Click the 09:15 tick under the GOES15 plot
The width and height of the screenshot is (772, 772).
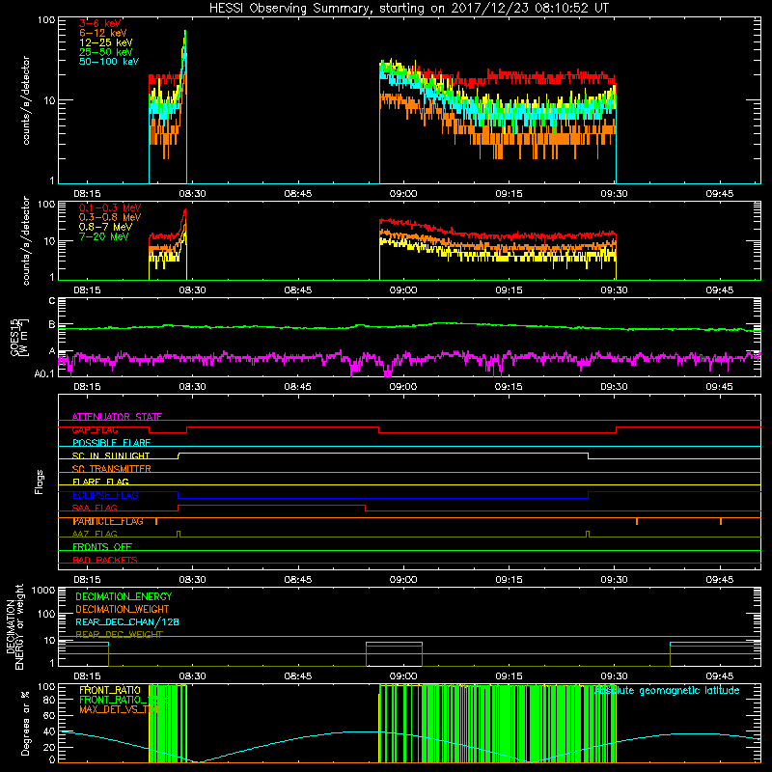tap(509, 387)
